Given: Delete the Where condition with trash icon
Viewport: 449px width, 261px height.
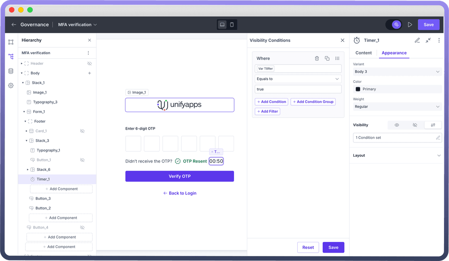Looking at the screenshot, I should click(x=317, y=59).
